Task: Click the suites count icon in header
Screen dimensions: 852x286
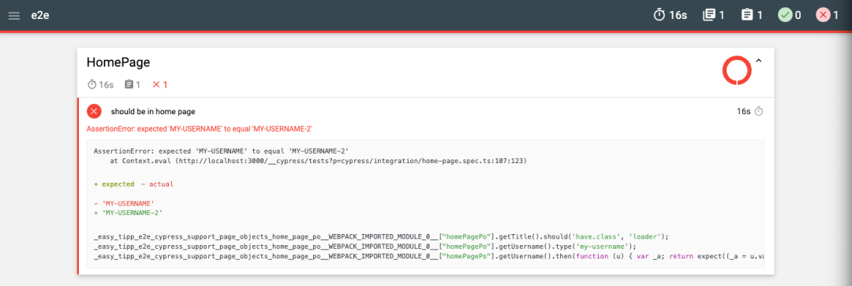Action: [x=708, y=15]
